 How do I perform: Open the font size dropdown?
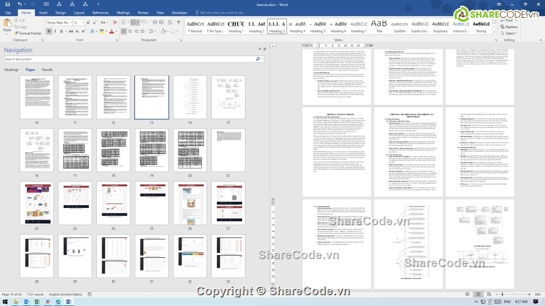tap(83, 23)
